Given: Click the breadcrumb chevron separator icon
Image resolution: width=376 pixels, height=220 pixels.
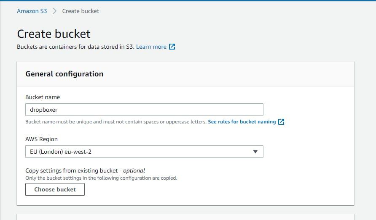Looking at the screenshot, I should [55, 11].
